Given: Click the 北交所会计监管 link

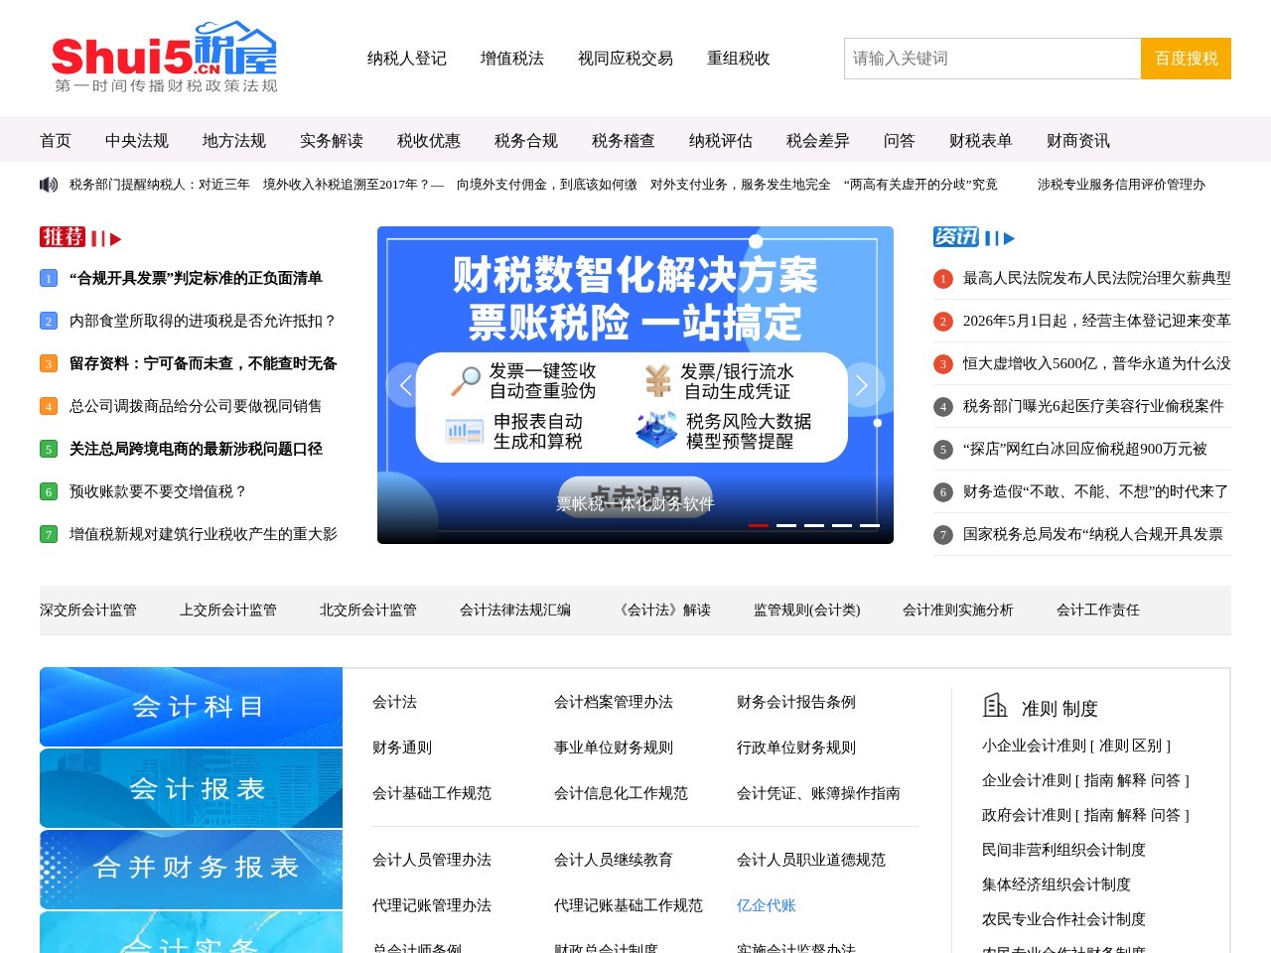Looking at the screenshot, I should point(368,610).
